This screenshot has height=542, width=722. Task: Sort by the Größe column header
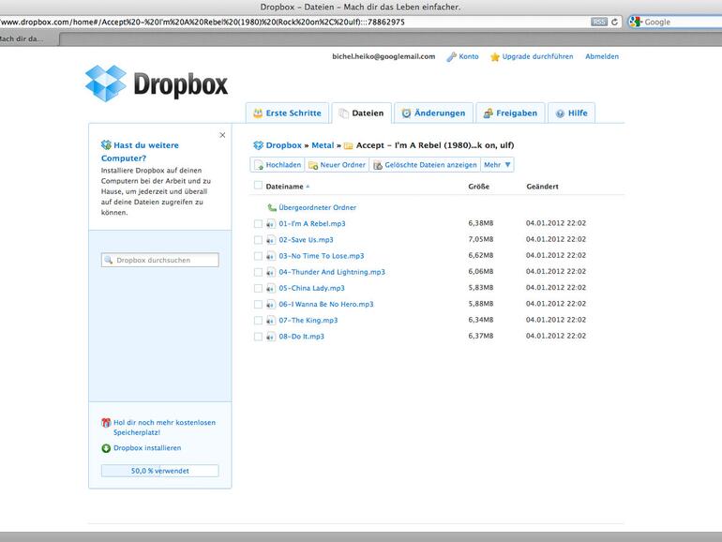point(479,187)
